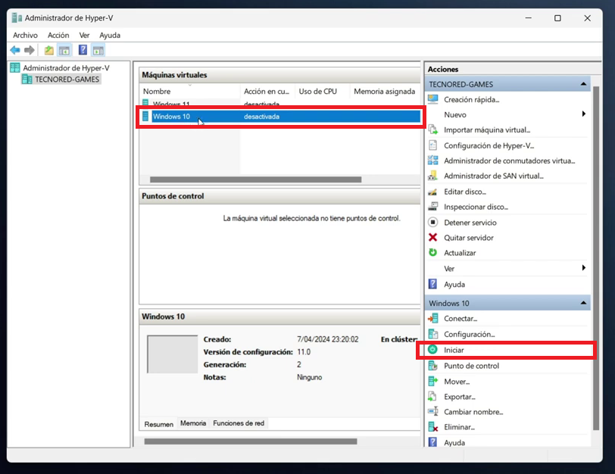Click the Exportar icon
This screenshot has width=615, height=474.
(433, 396)
